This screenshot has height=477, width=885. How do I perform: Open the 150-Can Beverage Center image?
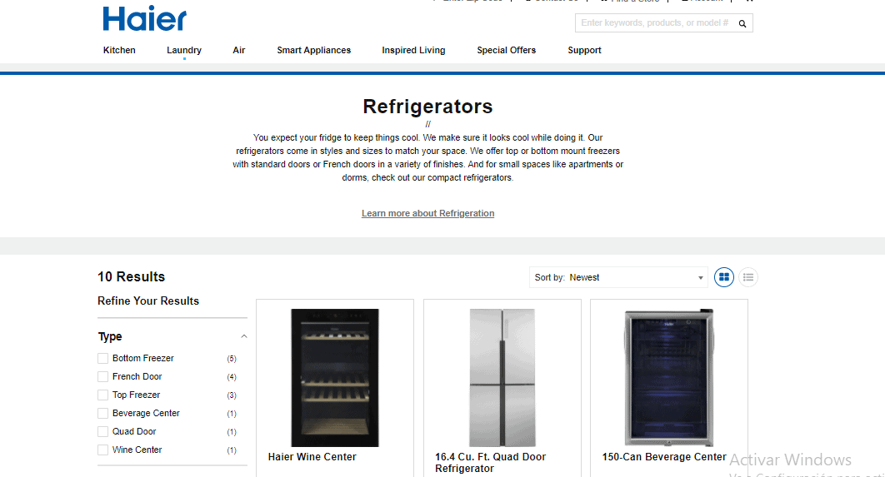(x=669, y=378)
